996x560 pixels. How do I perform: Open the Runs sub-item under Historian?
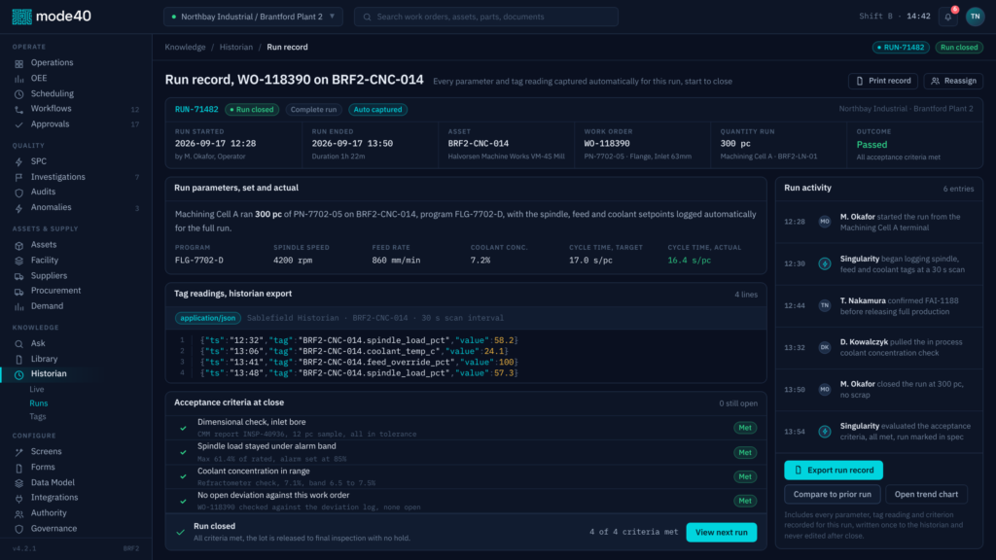point(38,403)
